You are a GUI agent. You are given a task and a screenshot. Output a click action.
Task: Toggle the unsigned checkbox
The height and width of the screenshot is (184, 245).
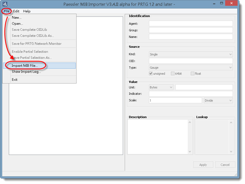point(151,74)
